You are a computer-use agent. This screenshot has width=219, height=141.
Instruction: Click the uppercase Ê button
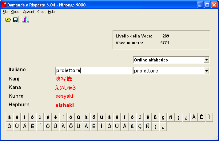pos(94,127)
